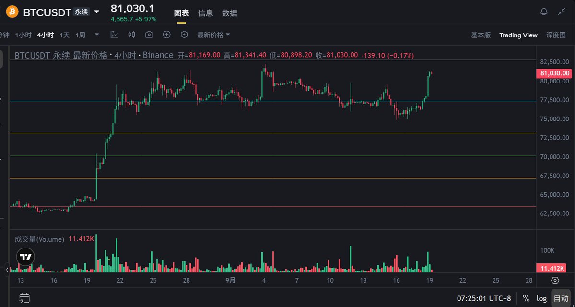Image resolution: width=575 pixels, height=307 pixels.
Task: Click the orange Bitcoin coin icon
Action: (x=12, y=12)
